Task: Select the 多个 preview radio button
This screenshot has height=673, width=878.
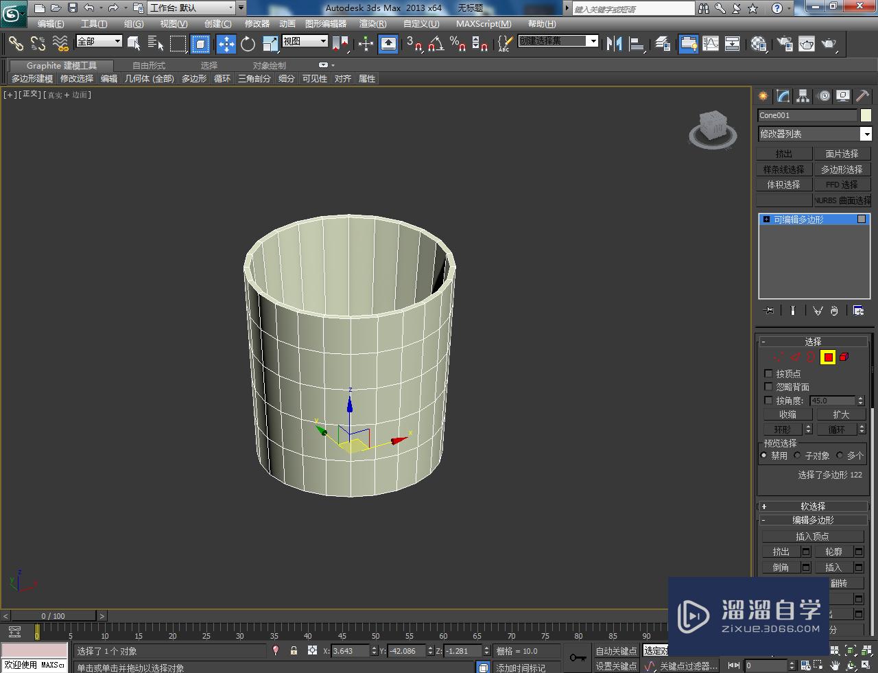Action: coord(840,455)
